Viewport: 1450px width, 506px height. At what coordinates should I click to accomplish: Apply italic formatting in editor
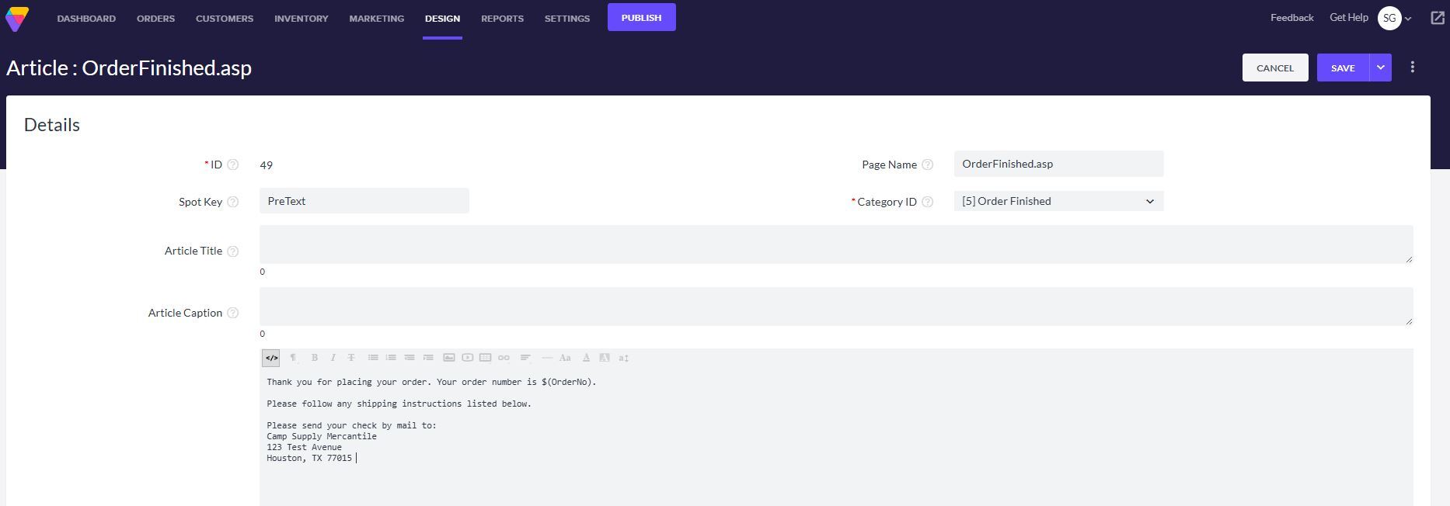pos(333,358)
